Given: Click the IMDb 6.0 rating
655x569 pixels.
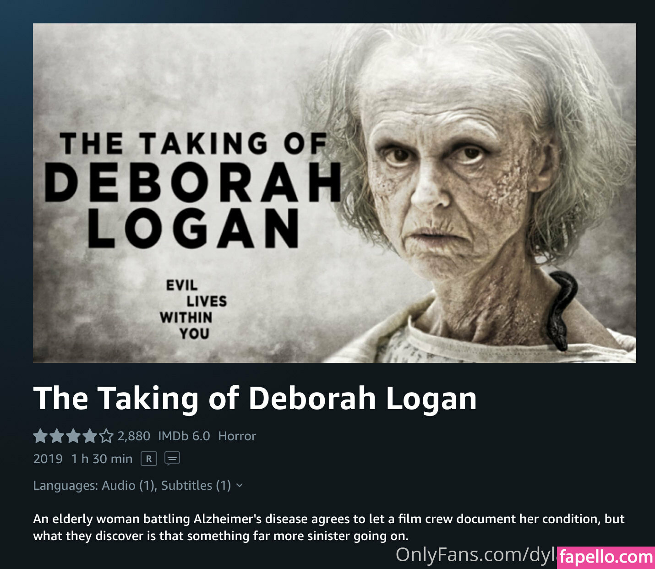Looking at the screenshot, I should point(184,436).
